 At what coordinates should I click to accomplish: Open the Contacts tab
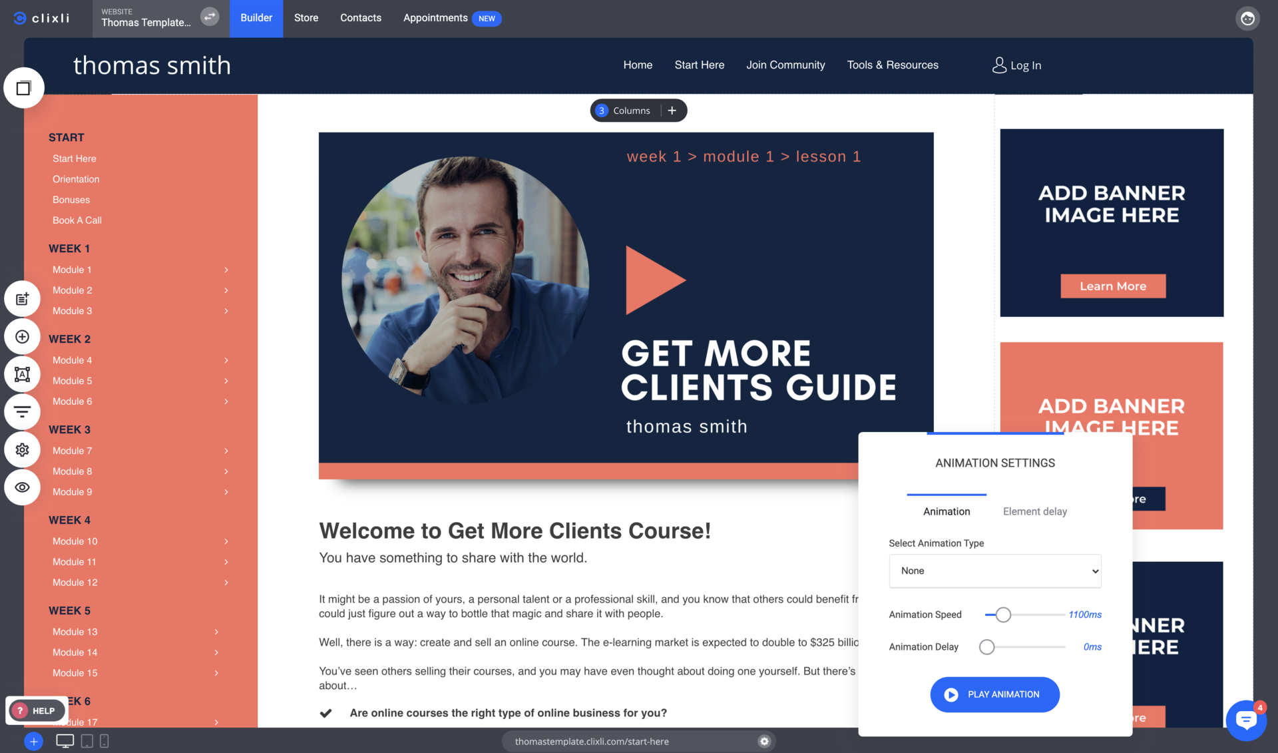361,18
